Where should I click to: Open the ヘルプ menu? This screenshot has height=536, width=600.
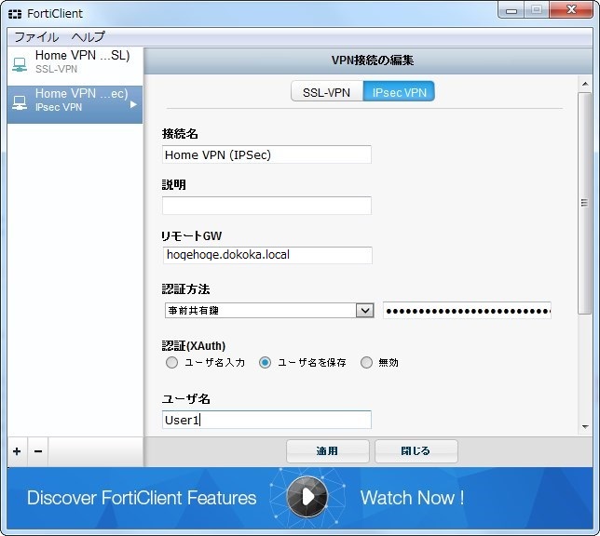click(x=88, y=37)
